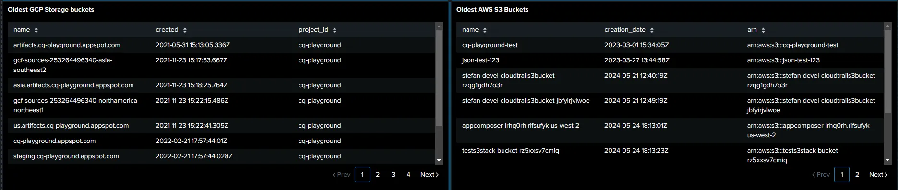Select stefan-devel-cloudtrails3bucket-rzqg1gdh7o3r bucket name
Viewport: 898px width, 190px height.
(509, 81)
